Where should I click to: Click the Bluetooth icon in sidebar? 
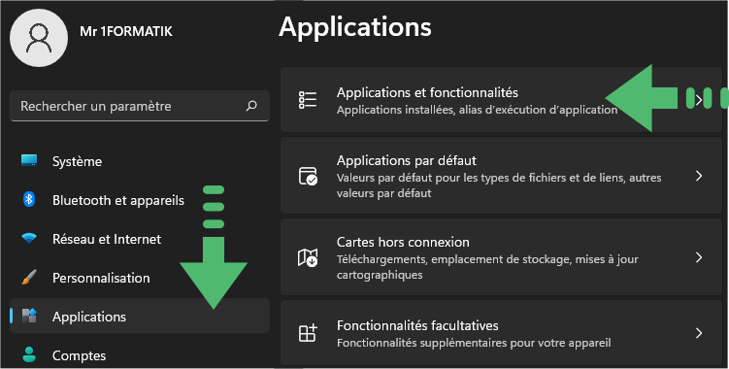(29, 200)
